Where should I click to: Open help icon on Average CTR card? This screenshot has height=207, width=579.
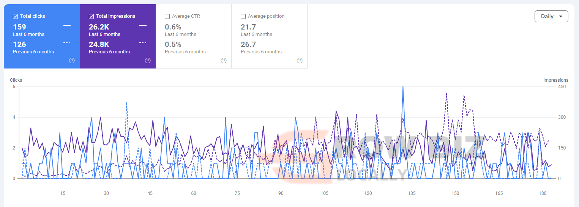pyautogui.click(x=224, y=61)
